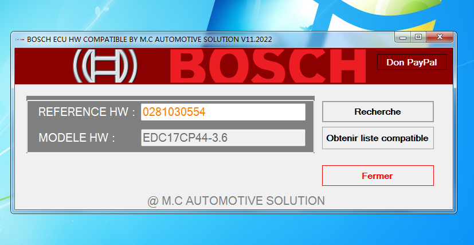Click the Bosch armature logo emblem
474x245 pixels.
(x=105, y=66)
